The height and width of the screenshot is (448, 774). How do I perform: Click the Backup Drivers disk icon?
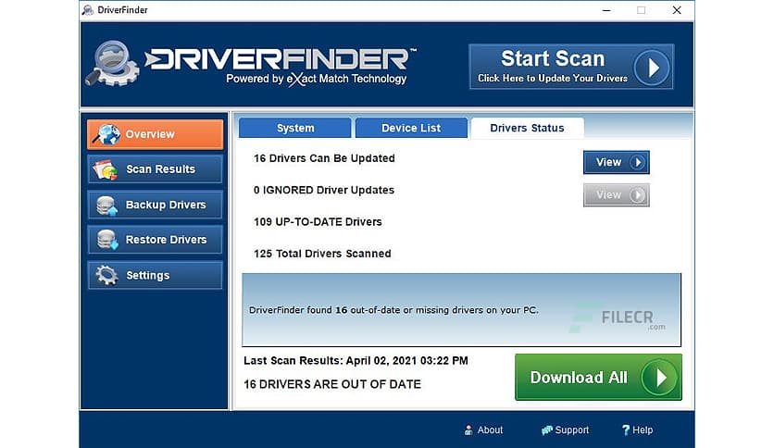point(106,205)
